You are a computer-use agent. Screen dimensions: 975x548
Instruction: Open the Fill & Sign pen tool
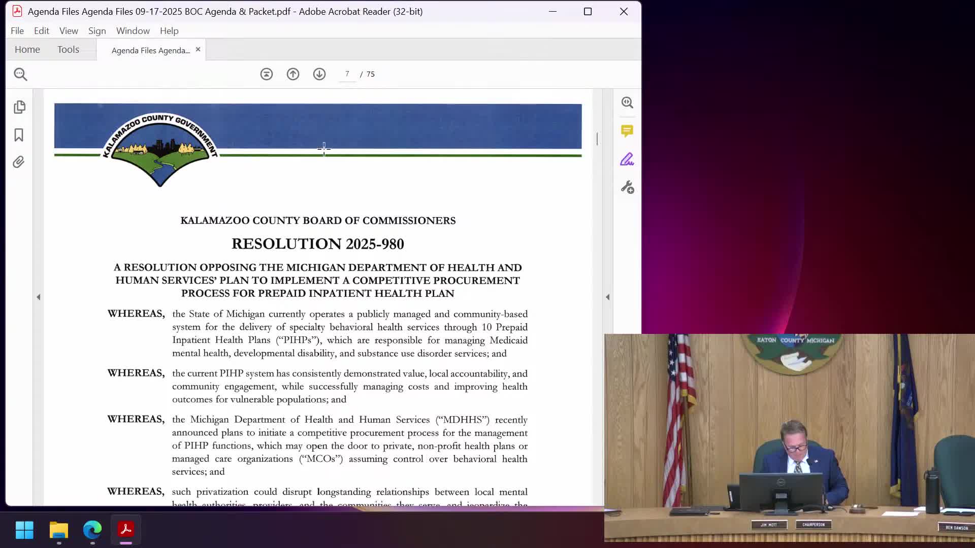(627, 159)
